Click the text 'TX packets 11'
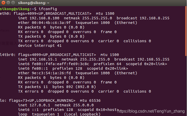 click(33, 87)
